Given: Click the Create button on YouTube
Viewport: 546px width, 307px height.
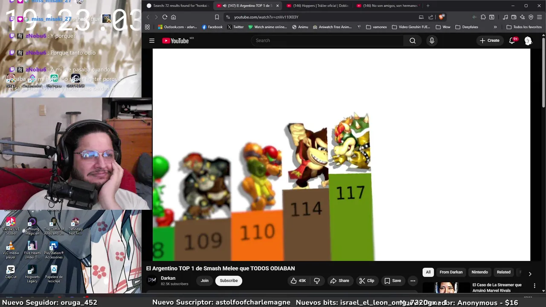Looking at the screenshot, I should point(489,41).
